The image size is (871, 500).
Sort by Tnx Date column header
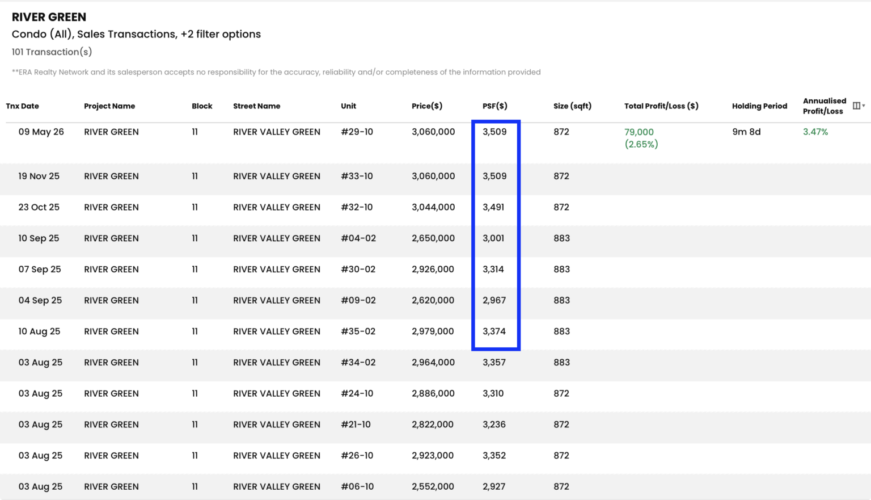(x=23, y=106)
